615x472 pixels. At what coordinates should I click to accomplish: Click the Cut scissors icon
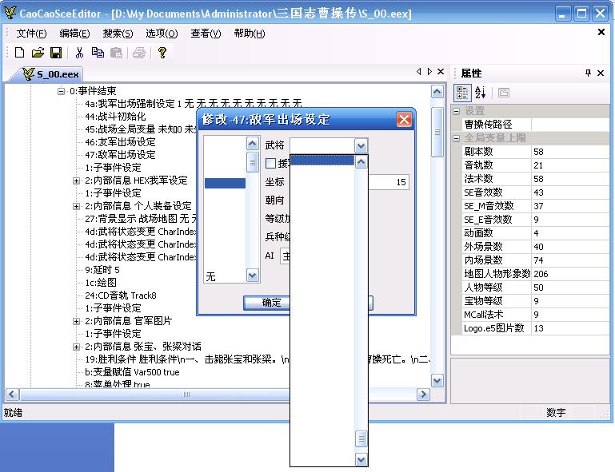point(79,53)
